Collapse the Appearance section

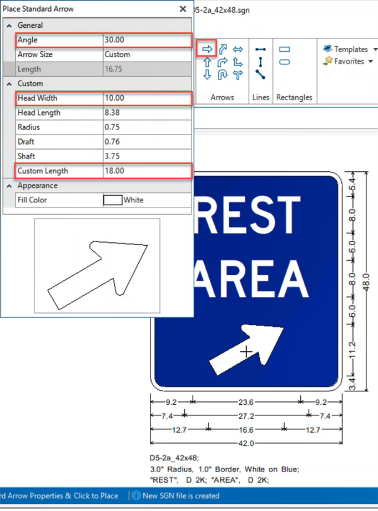[x=9, y=186]
